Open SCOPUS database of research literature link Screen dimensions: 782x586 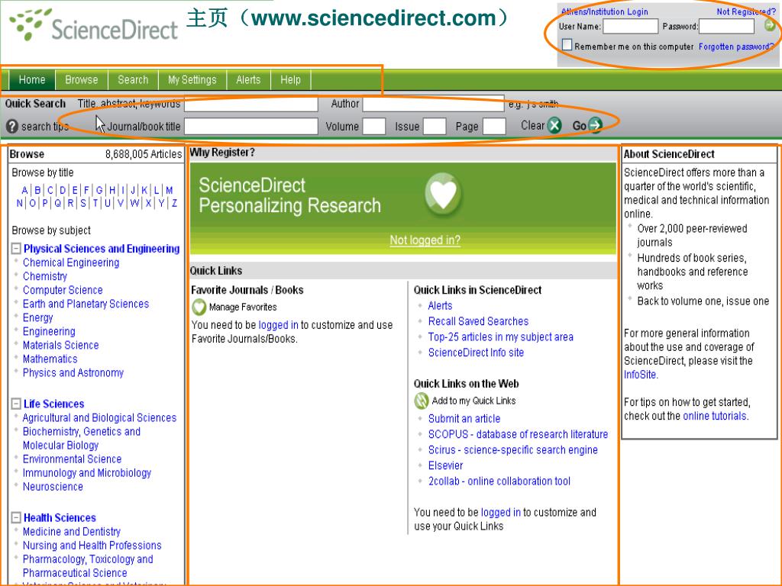[x=519, y=434]
